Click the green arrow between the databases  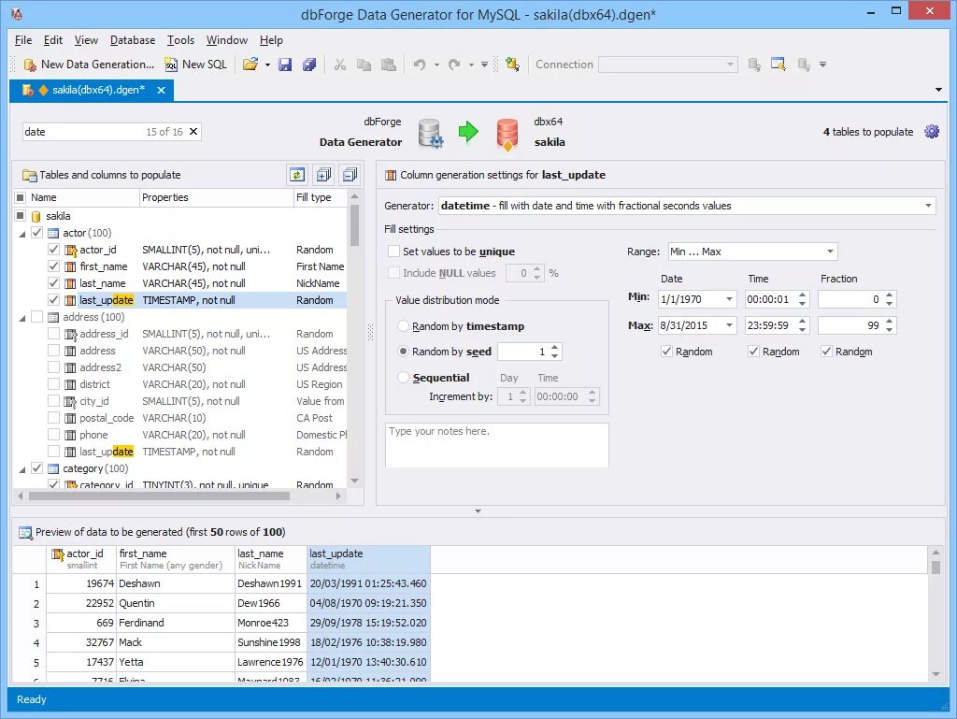click(468, 131)
